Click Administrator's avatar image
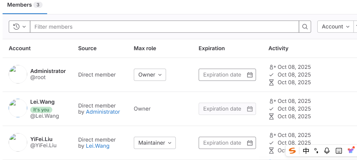Image resolution: width=357 pixels, height=160 pixels. click(18, 74)
